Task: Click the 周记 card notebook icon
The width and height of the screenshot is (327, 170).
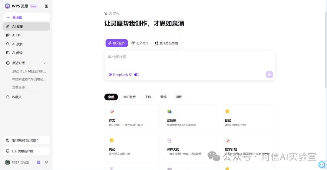Action: [111, 140]
